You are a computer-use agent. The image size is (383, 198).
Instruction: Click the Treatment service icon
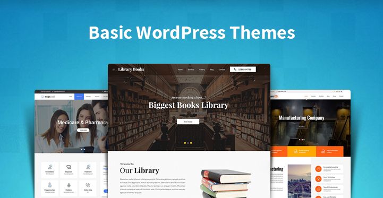click(88, 167)
